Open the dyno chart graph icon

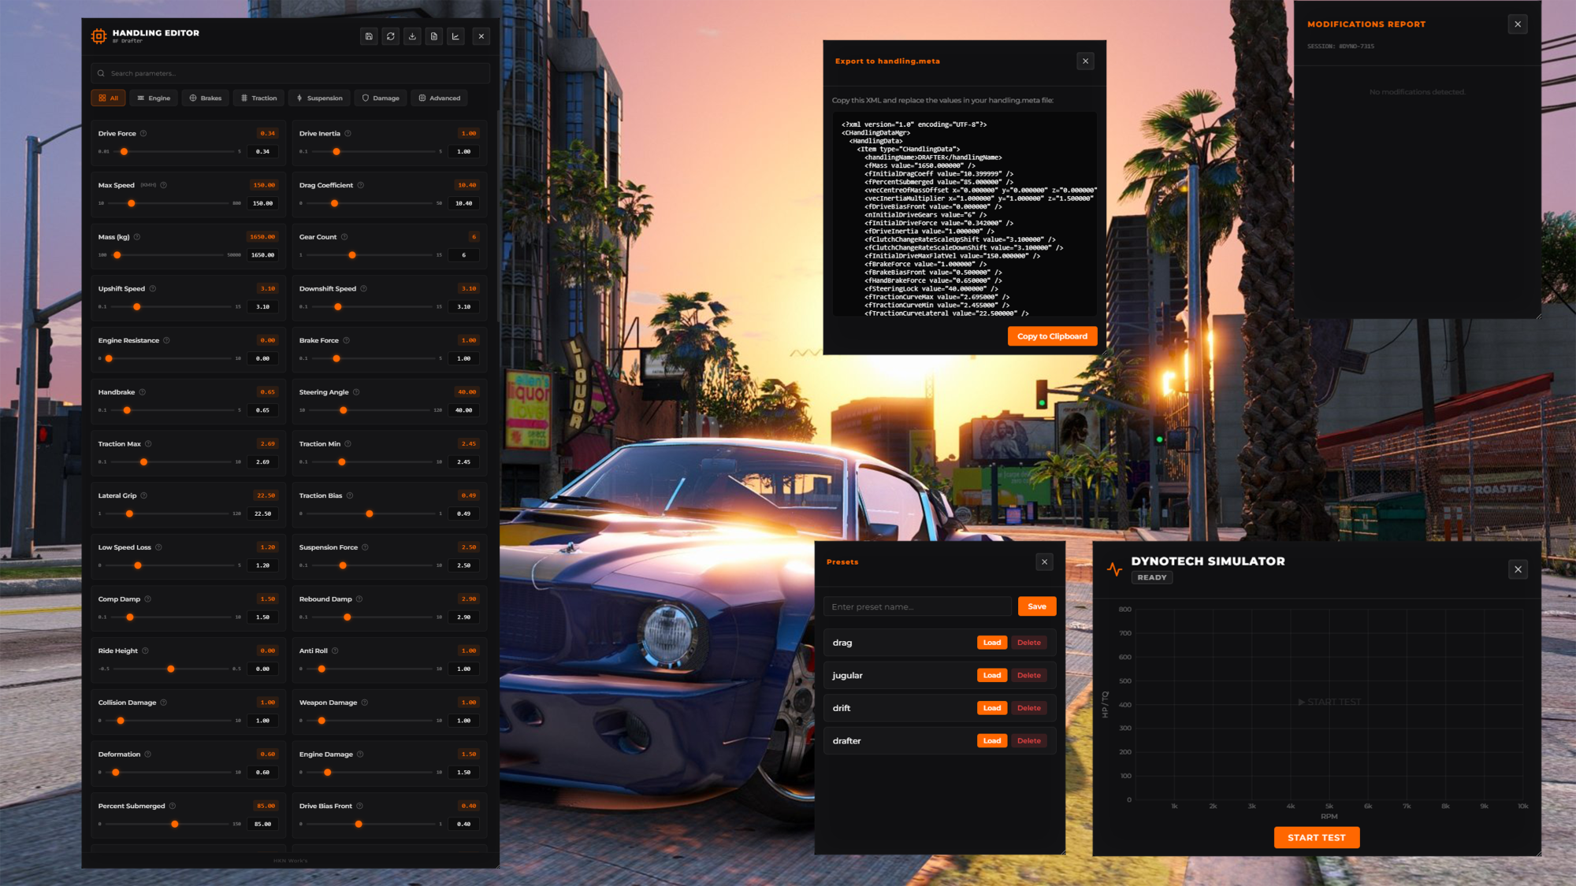click(x=455, y=36)
